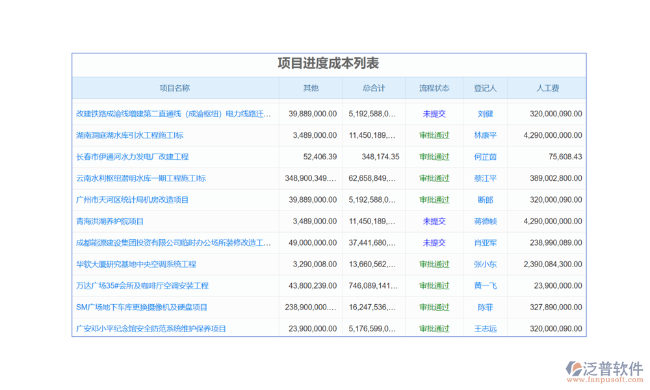
Task: Open the 长春市伊通河水力发电厂改建工程 project
Action: coord(132,157)
